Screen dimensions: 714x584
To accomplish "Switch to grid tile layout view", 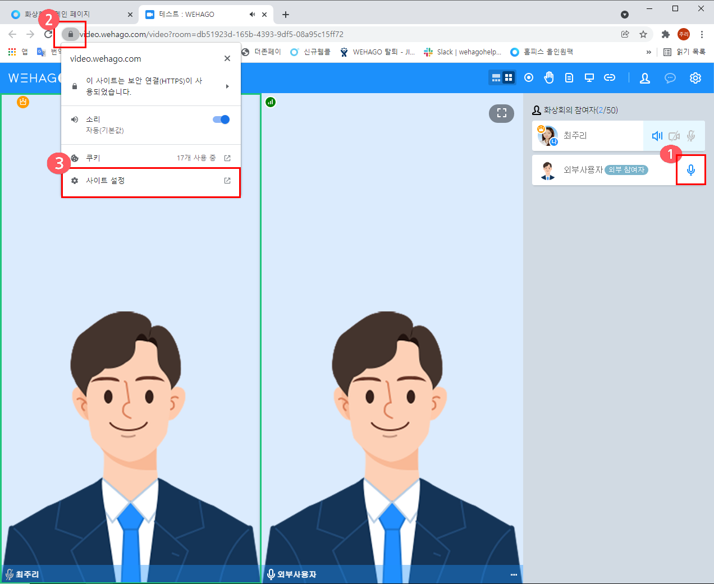I will (x=509, y=78).
